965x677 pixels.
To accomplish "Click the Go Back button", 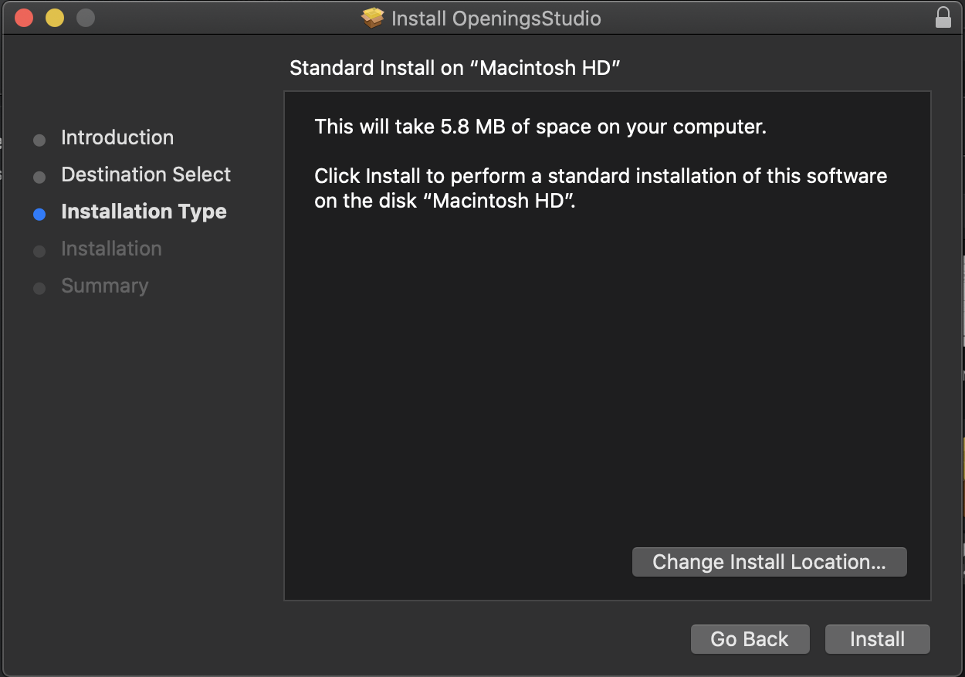I will 750,639.
